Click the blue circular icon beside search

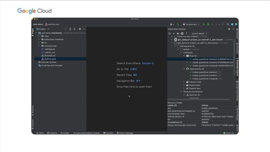click(232, 24)
